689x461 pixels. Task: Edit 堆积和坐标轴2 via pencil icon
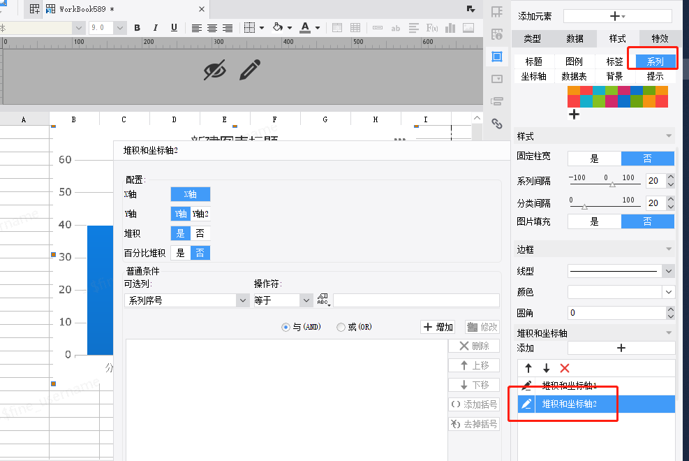pos(526,404)
